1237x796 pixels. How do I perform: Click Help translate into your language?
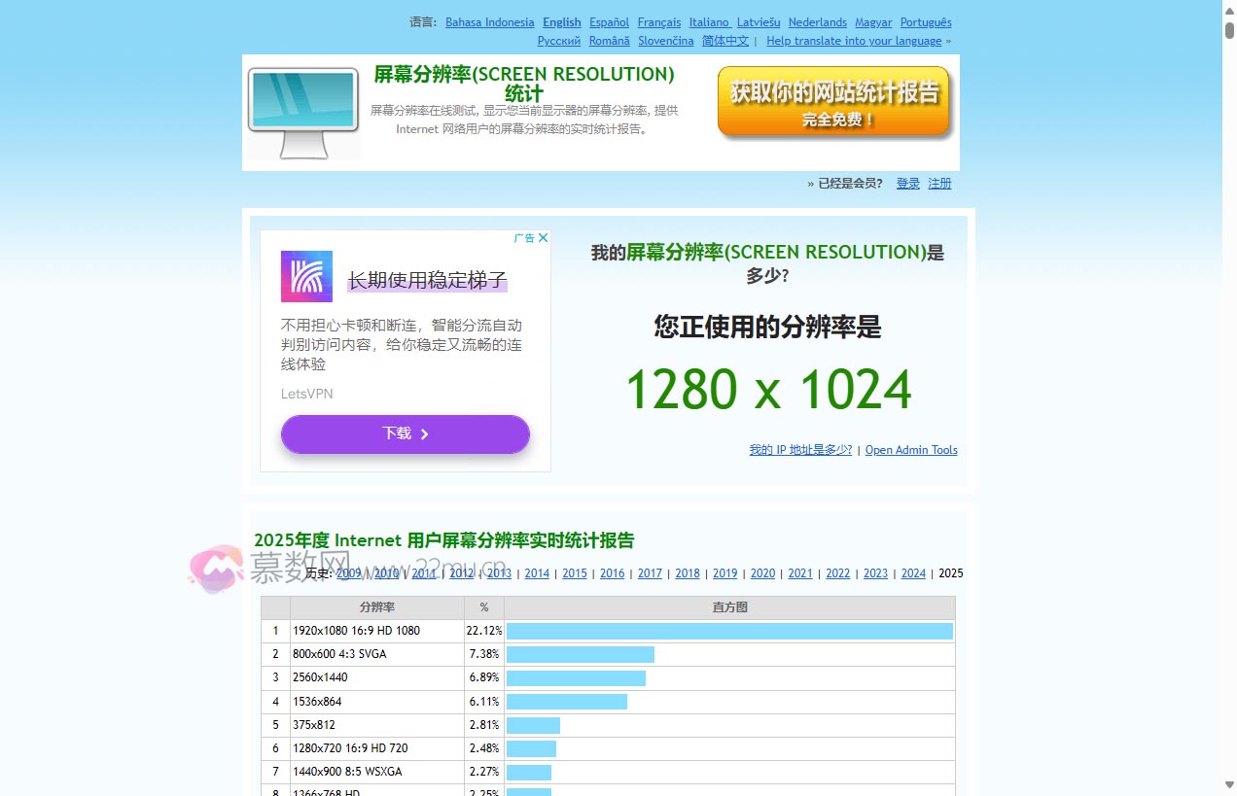point(853,40)
